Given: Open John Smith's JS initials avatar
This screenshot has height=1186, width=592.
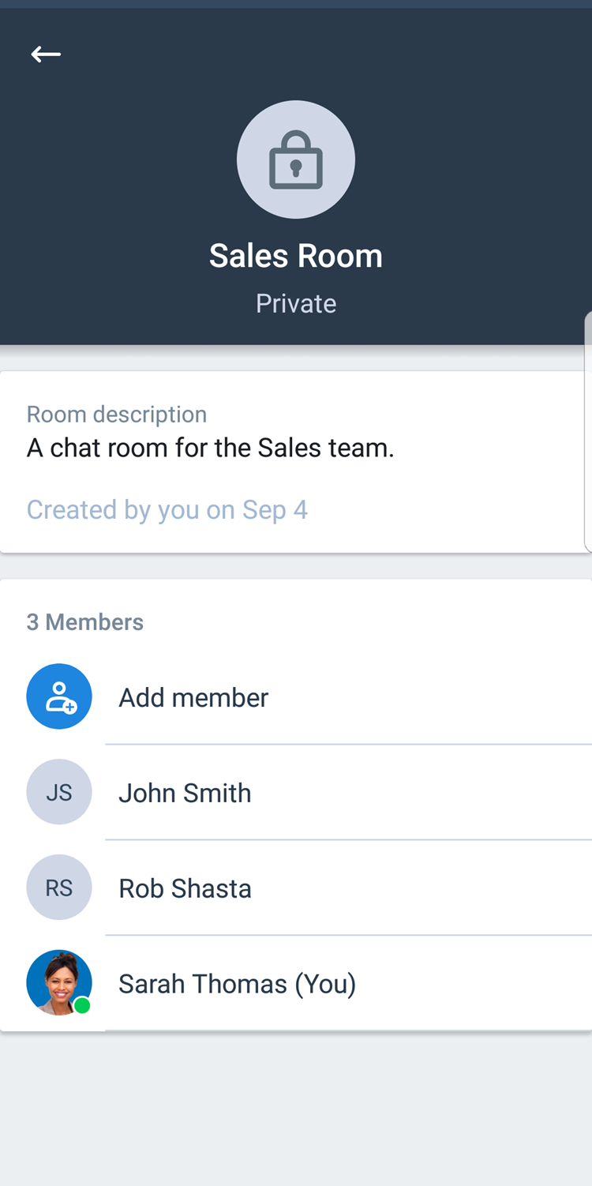Looking at the screenshot, I should (x=59, y=792).
